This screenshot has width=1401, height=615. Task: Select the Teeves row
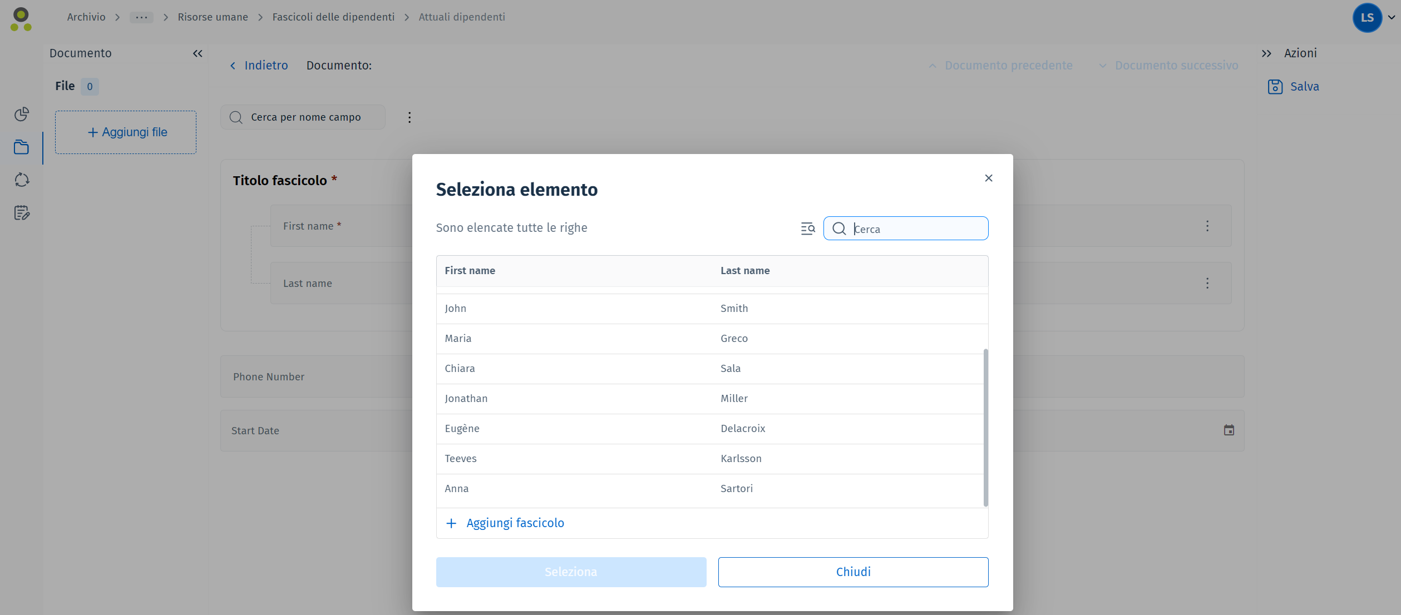pyautogui.click(x=710, y=459)
